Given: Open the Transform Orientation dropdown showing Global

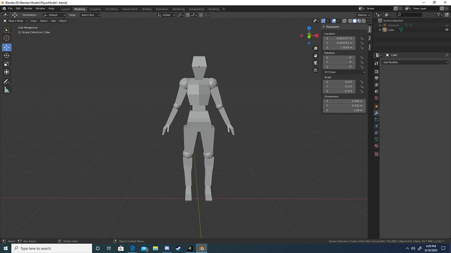Looking at the screenshot, I should (x=167, y=14).
